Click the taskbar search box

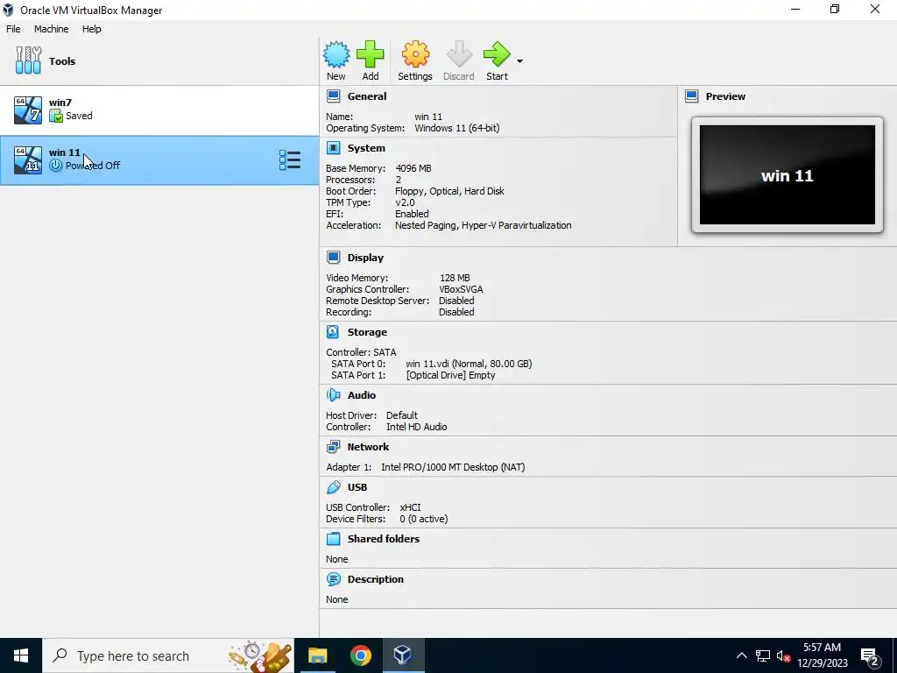(x=168, y=655)
